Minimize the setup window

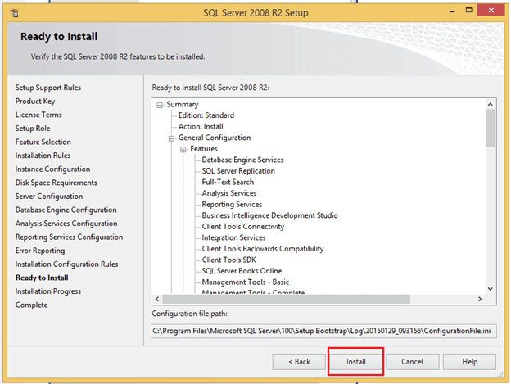[x=452, y=11]
